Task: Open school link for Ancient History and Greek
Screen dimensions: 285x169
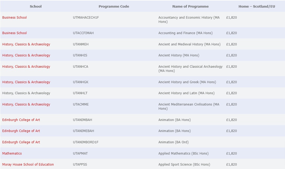Action: pos(26,82)
